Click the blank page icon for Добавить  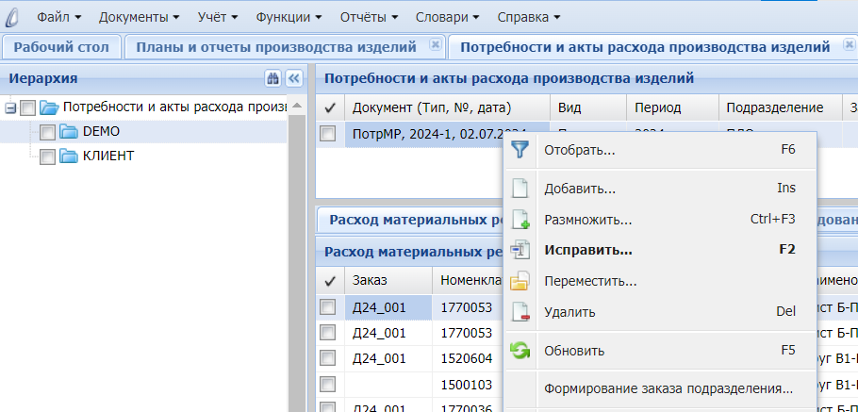pyautogui.click(x=520, y=189)
